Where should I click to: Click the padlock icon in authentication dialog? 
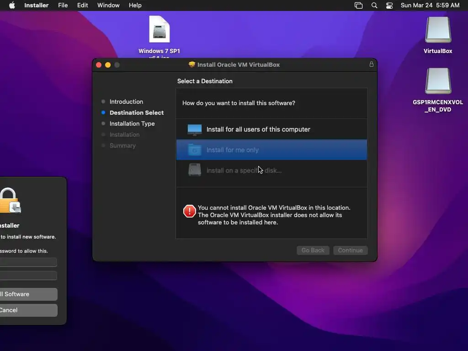point(10,201)
